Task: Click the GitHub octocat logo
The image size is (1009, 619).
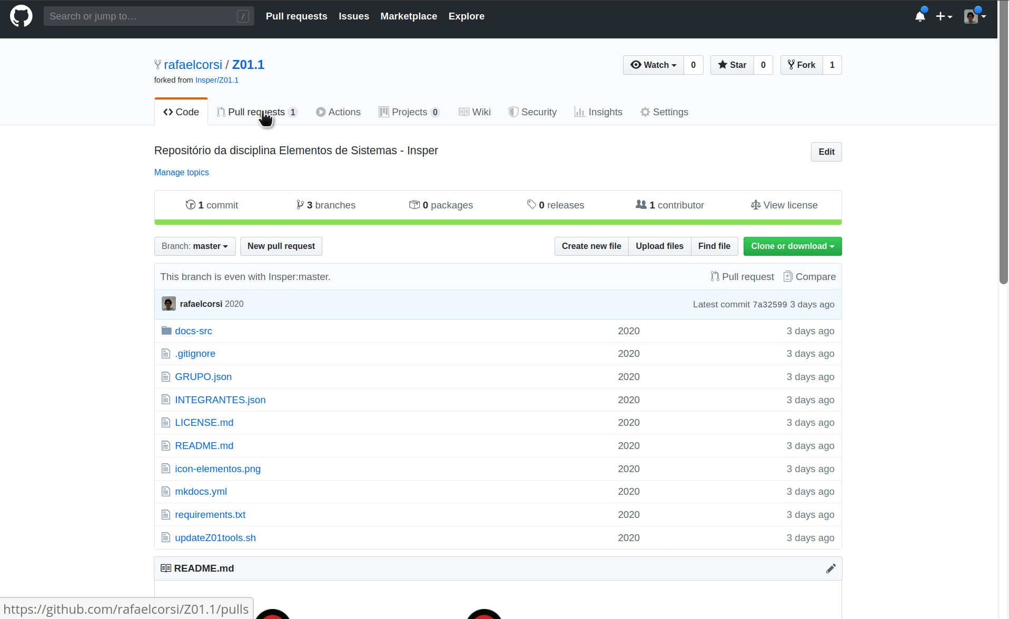Action: 21,16
